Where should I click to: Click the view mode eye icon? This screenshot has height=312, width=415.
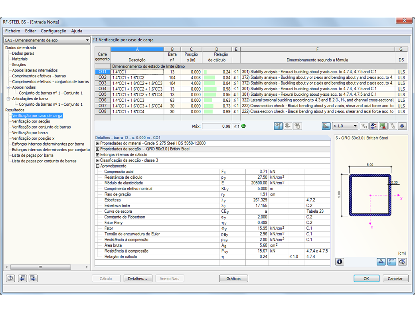tap(402, 126)
